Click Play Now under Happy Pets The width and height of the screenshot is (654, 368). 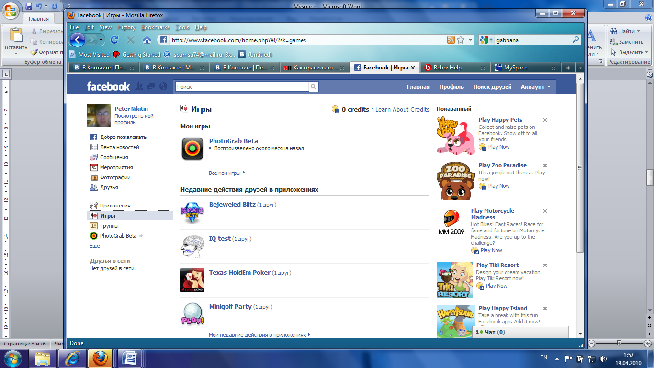click(499, 147)
